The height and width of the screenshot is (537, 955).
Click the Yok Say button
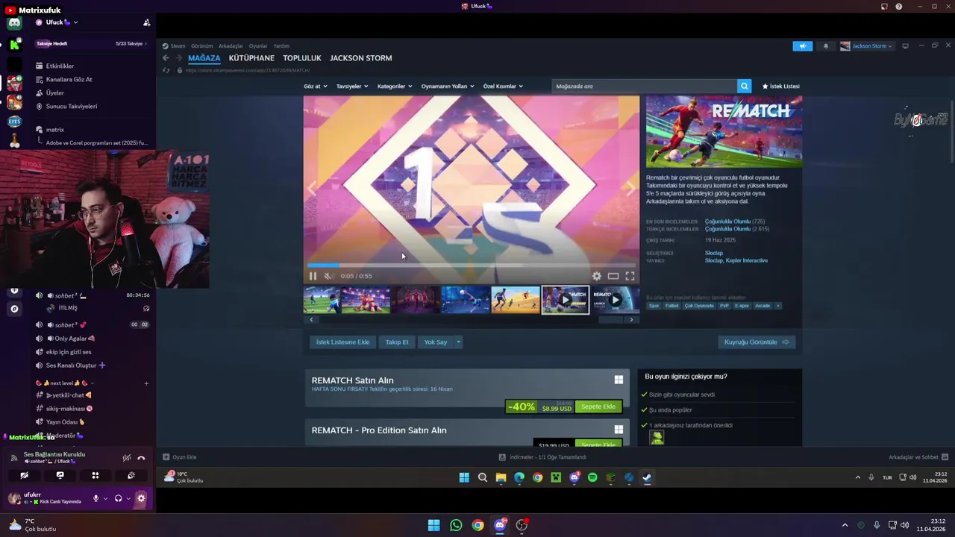pos(436,342)
